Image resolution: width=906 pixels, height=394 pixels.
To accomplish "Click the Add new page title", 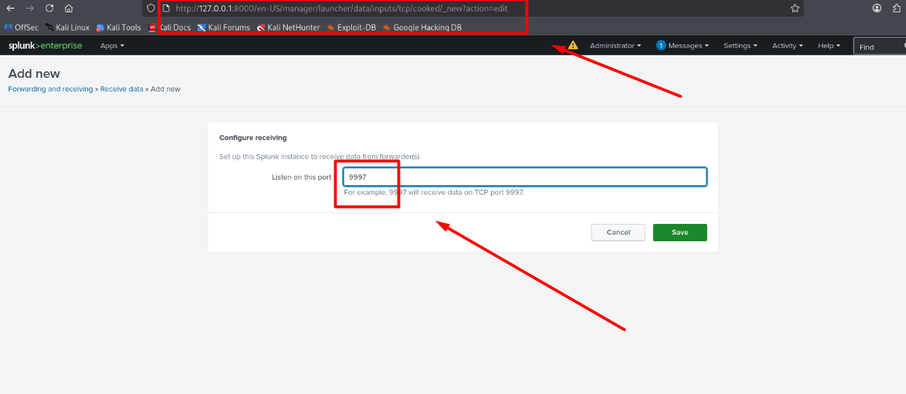I will pos(34,73).
